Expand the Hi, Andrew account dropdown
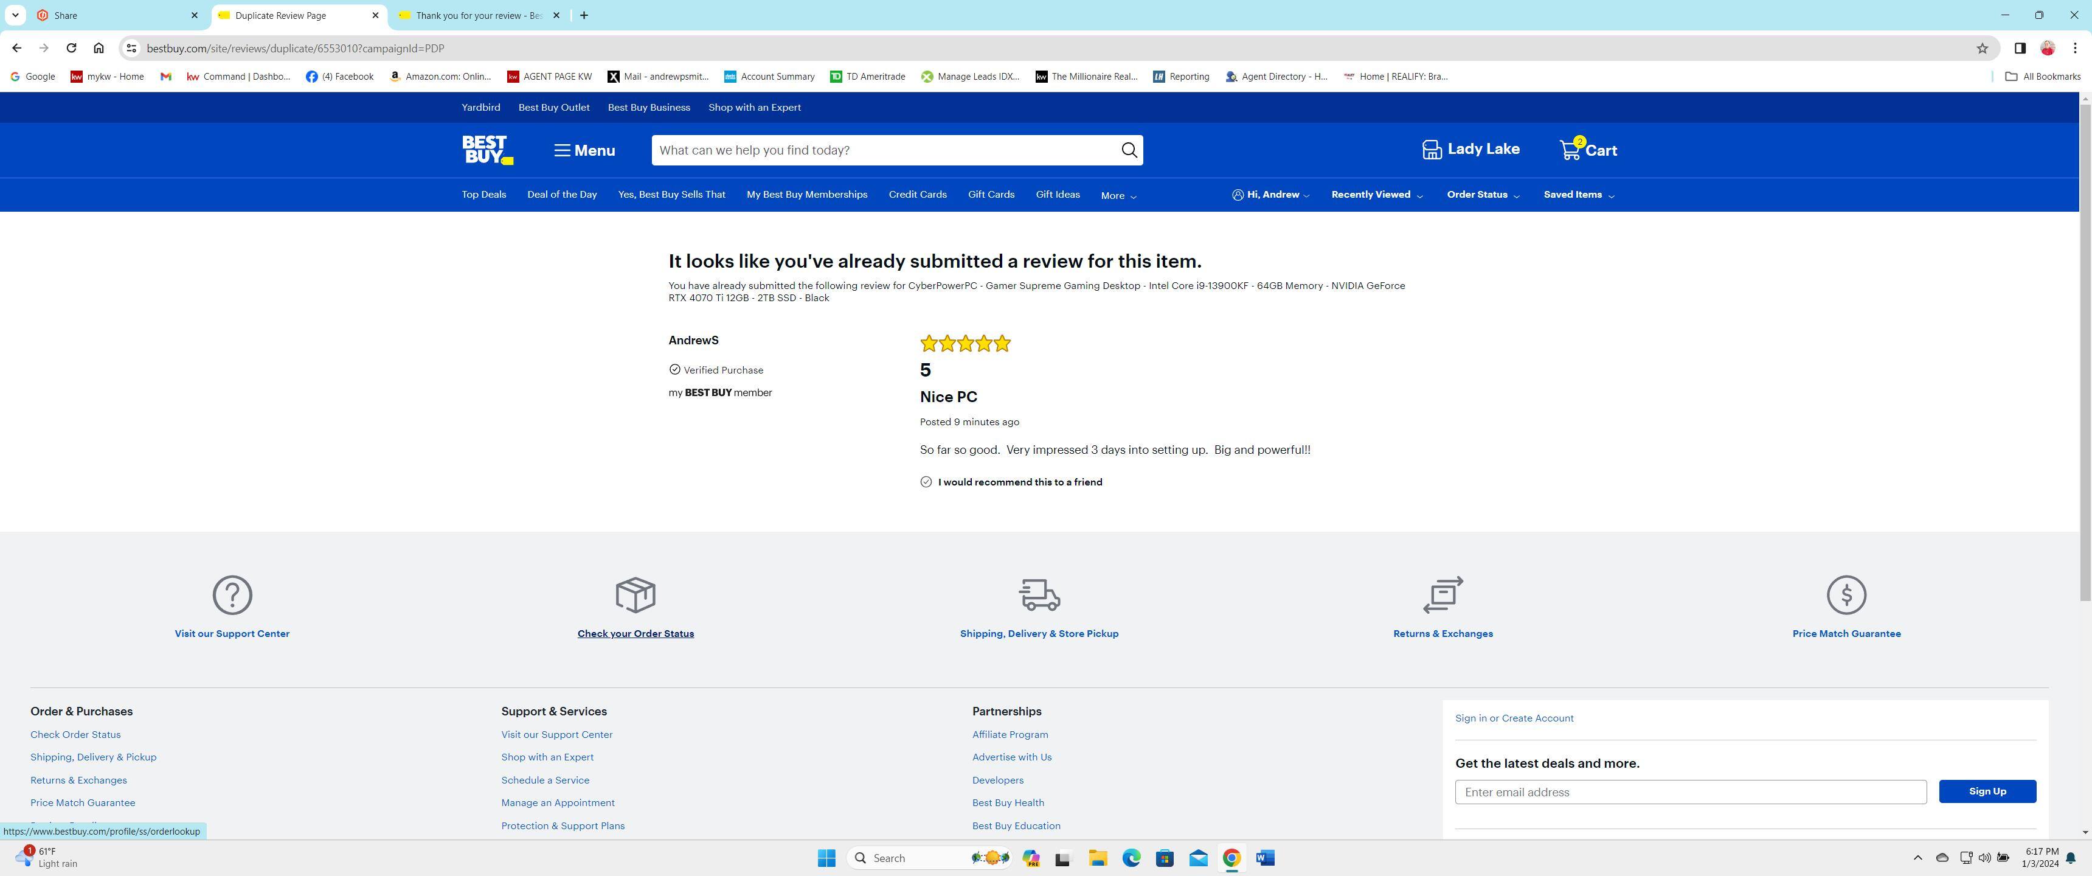 point(1271,195)
